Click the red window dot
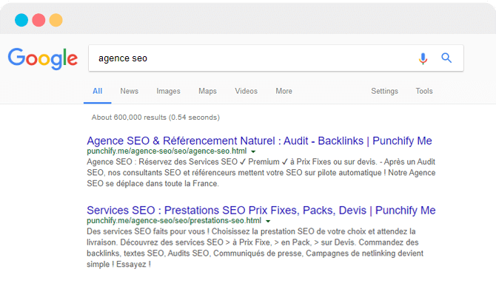The image size is (496, 286). [38, 20]
